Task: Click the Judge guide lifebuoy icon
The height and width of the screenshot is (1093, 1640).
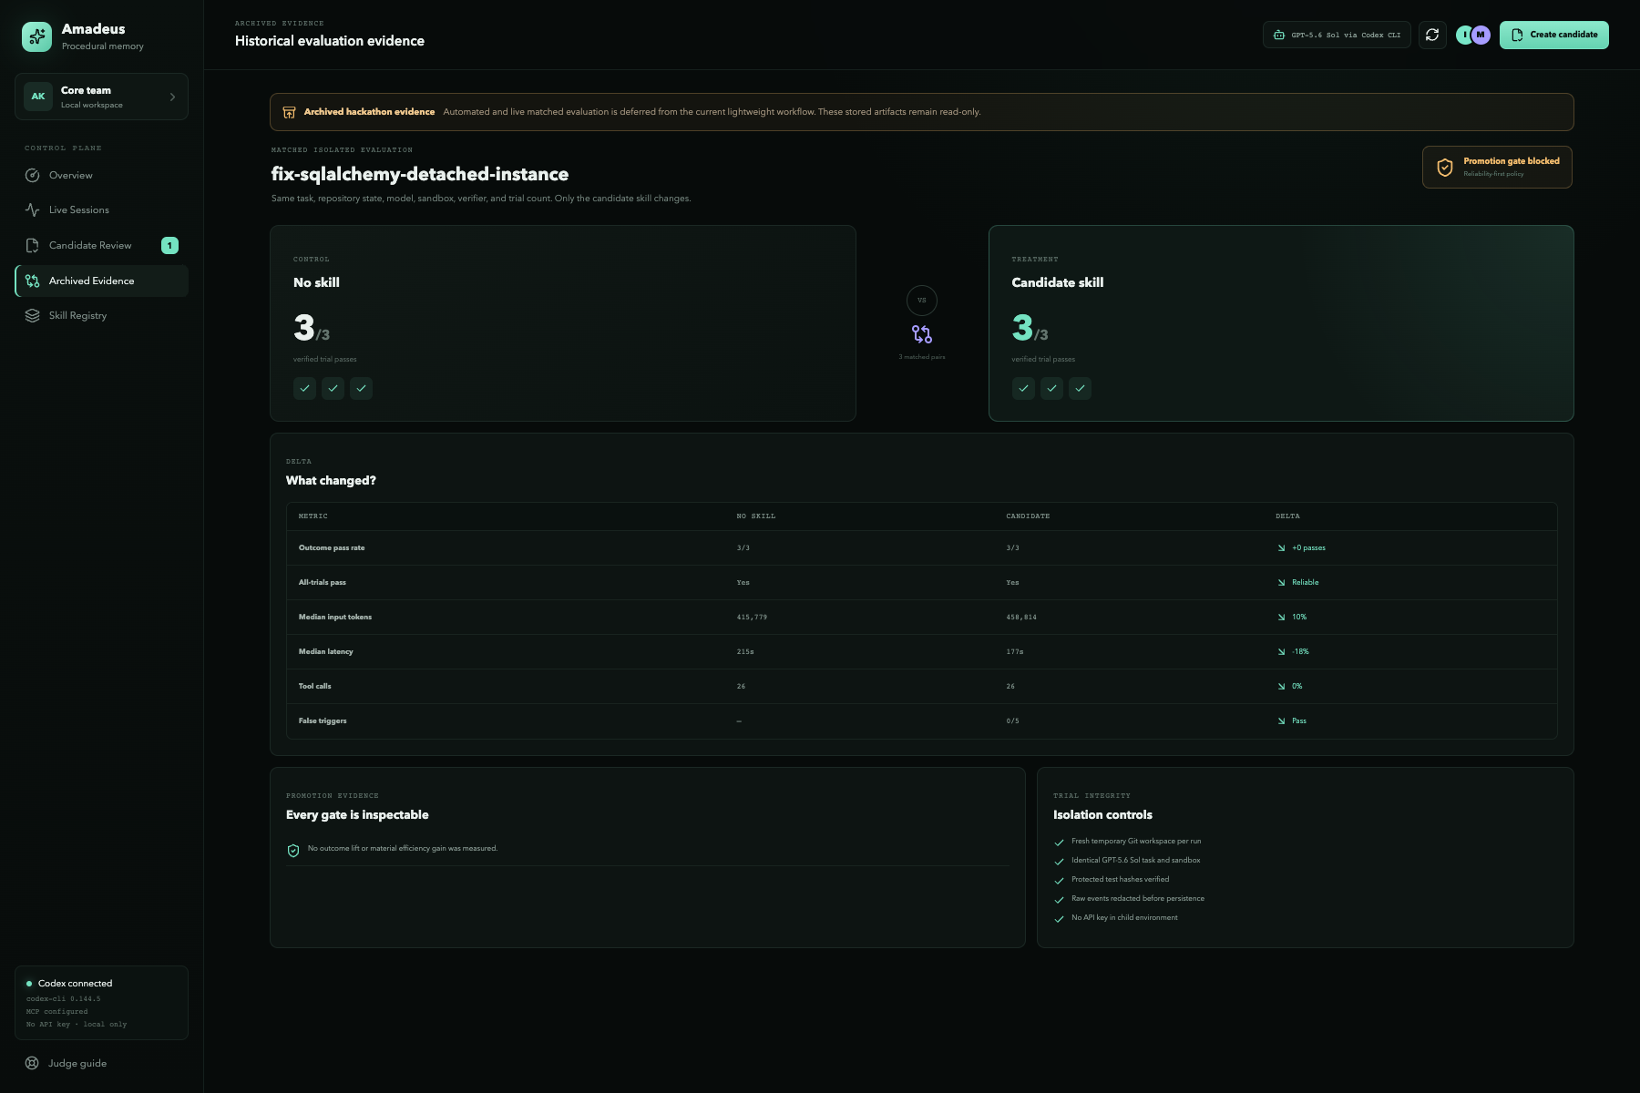Action: click(x=32, y=1063)
